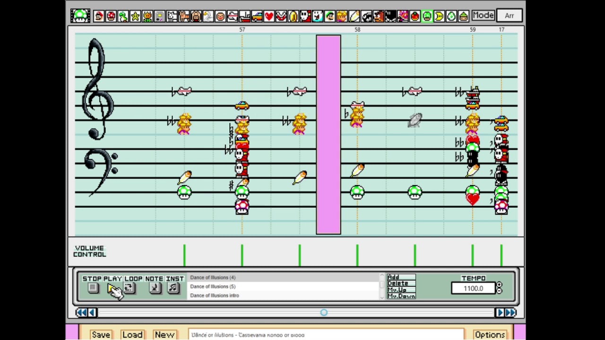Click the New song button
Image resolution: width=605 pixels, height=340 pixels.
point(164,335)
